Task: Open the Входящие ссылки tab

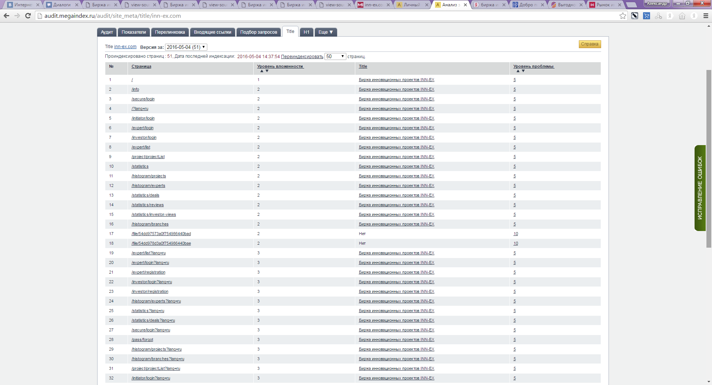Action: click(212, 32)
